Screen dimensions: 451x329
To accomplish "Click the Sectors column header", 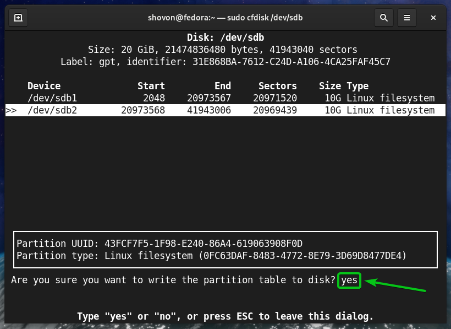I will coord(277,86).
